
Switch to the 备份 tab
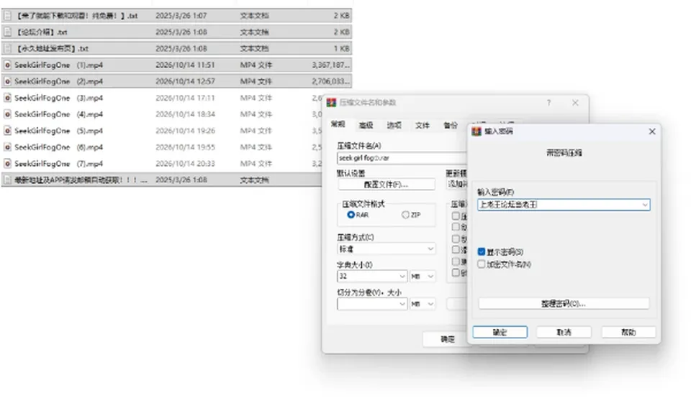(451, 125)
